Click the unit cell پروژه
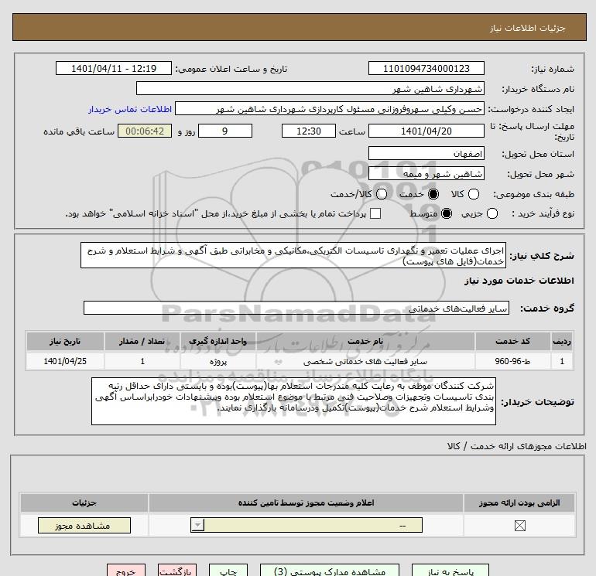Image resolution: width=596 pixels, height=576 pixels. [x=218, y=361]
